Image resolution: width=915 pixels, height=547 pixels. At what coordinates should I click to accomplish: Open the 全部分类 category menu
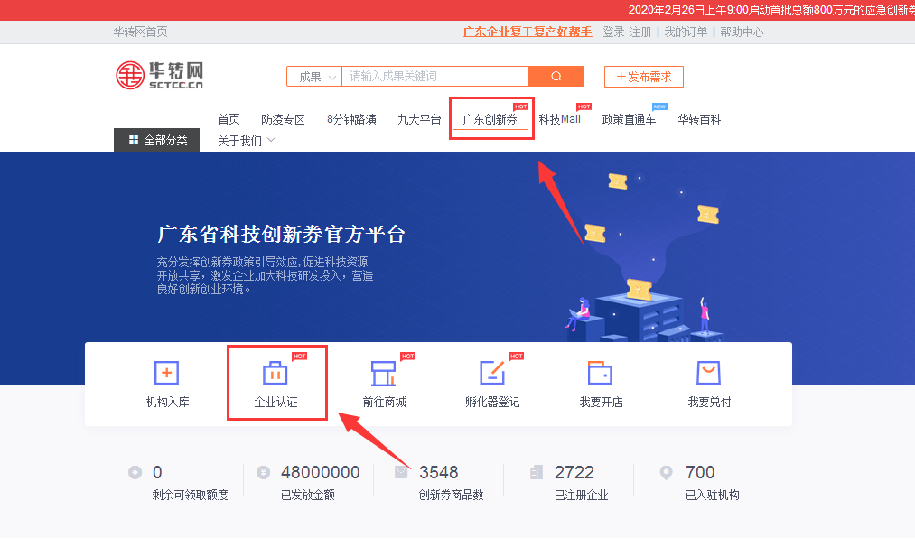[157, 140]
